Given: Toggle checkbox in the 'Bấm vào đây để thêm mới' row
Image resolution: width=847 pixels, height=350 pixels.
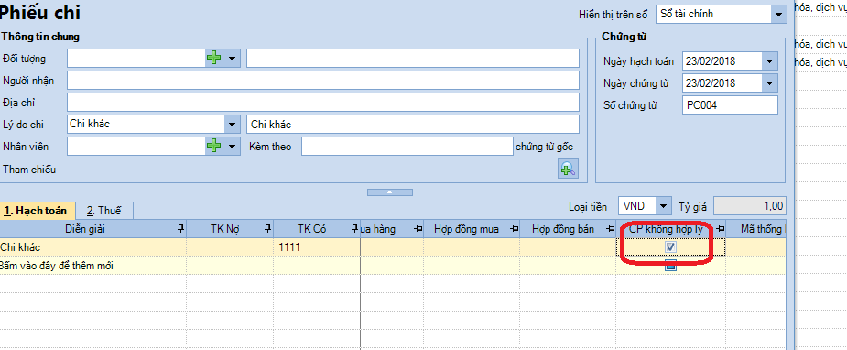Looking at the screenshot, I should click(671, 265).
